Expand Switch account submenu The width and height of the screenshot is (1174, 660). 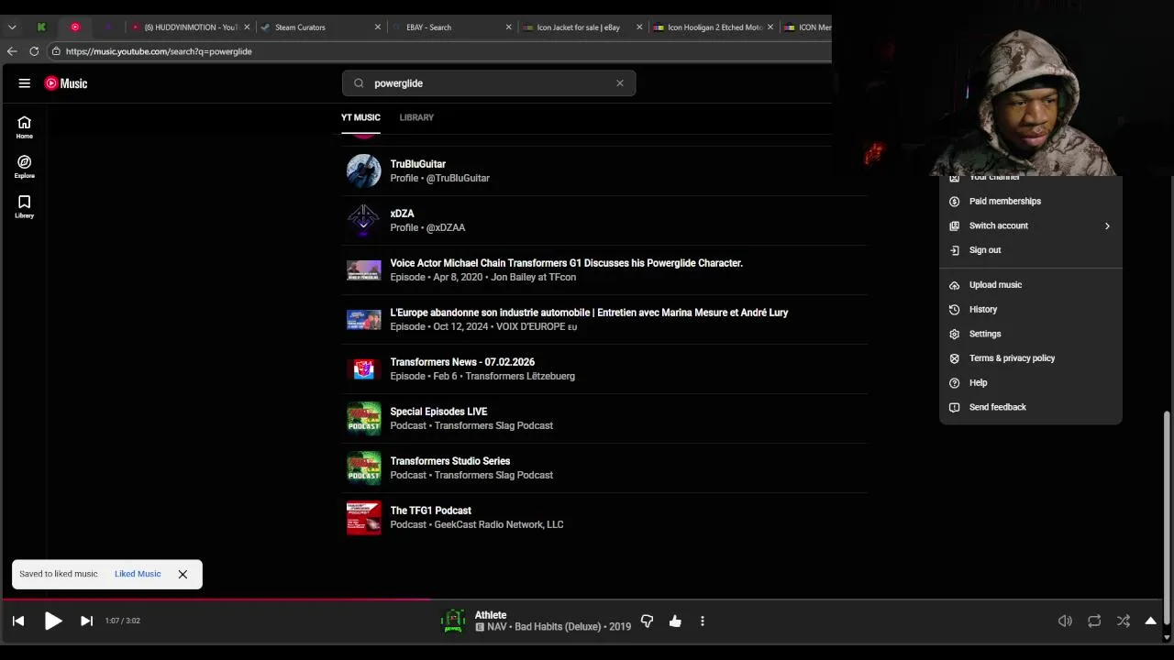click(1030, 225)
